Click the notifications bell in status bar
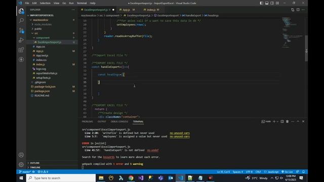 [303, 172]
